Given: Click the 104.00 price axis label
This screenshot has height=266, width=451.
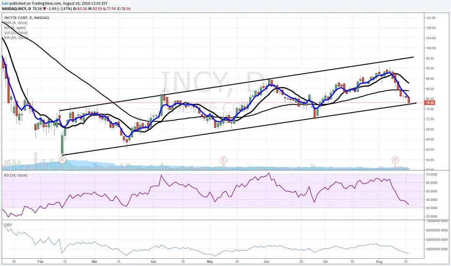Looking at the screenshot, I should click(431, 38).
